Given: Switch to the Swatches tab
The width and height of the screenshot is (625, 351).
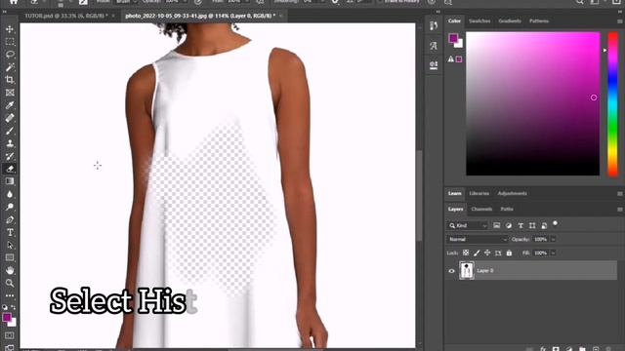Looking at the screenshot, I should pyautogui.click(x=479, y=20).
